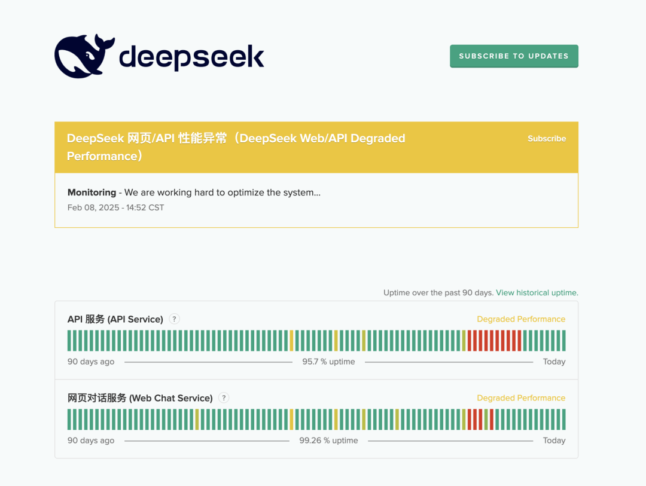Click the 95.7 % uptime progress indicator
Image resolution: width=646 pixels, height=486 pixels.
[x=328, y=362]
